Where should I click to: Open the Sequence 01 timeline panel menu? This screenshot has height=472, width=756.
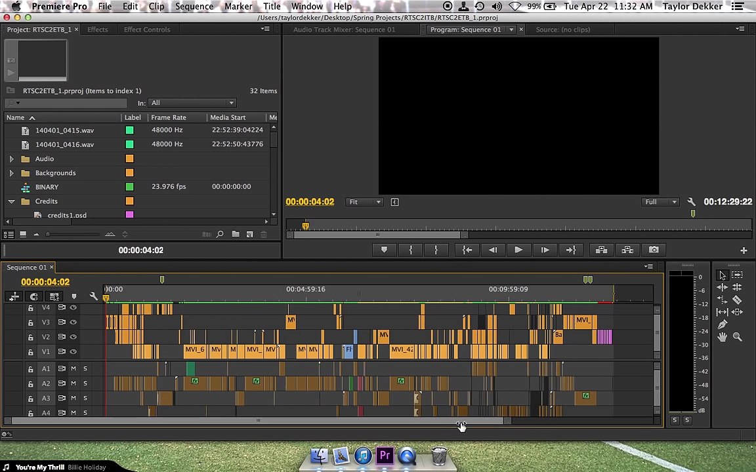tap(649, 266)
